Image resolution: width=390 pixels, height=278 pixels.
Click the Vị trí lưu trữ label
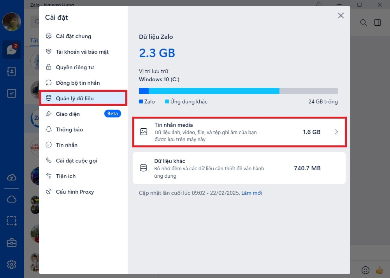point(153,71)
